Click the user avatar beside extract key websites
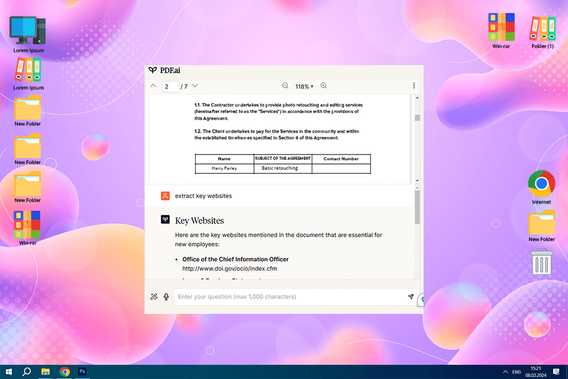This screenshot has height=379, width=568. click(x=165, y=196)
